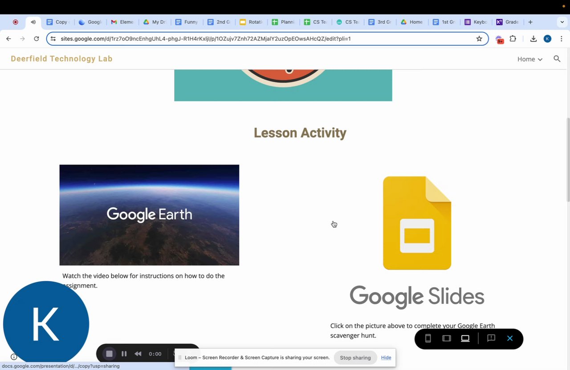Reload the Google Sites page
The height and width of the screenshot is (370, 570).
(37, 39)
